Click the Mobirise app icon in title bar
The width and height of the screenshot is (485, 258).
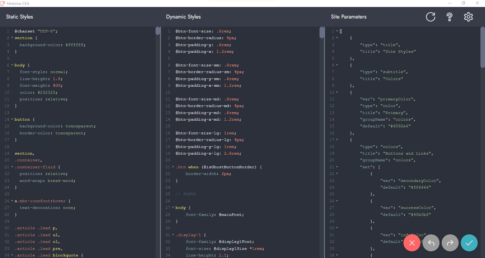tap(3, 3)
